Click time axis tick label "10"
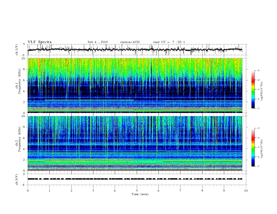 click(x=246, y=191)
